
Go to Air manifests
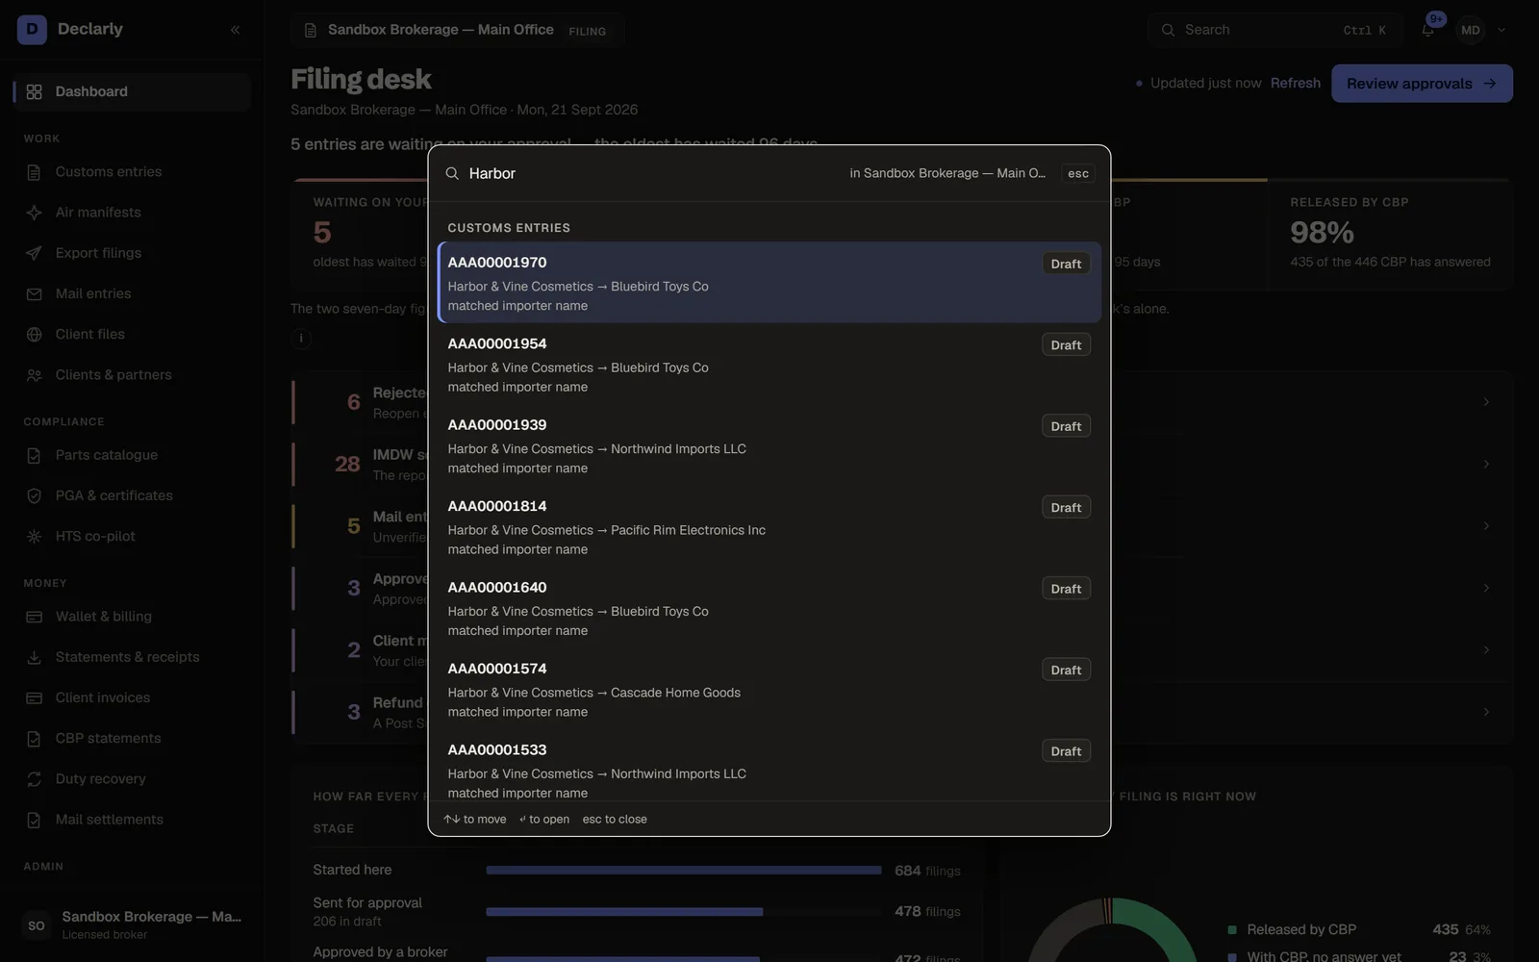pos(133,213)
